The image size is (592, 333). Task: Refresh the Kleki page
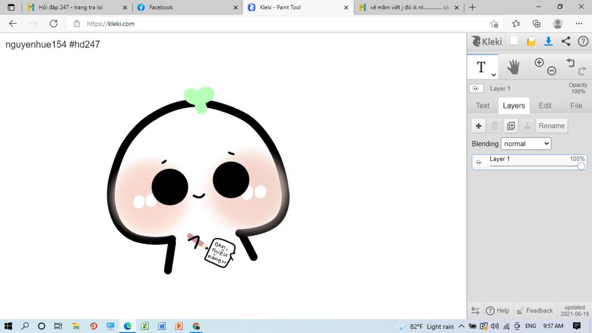[x=54, y=23]
